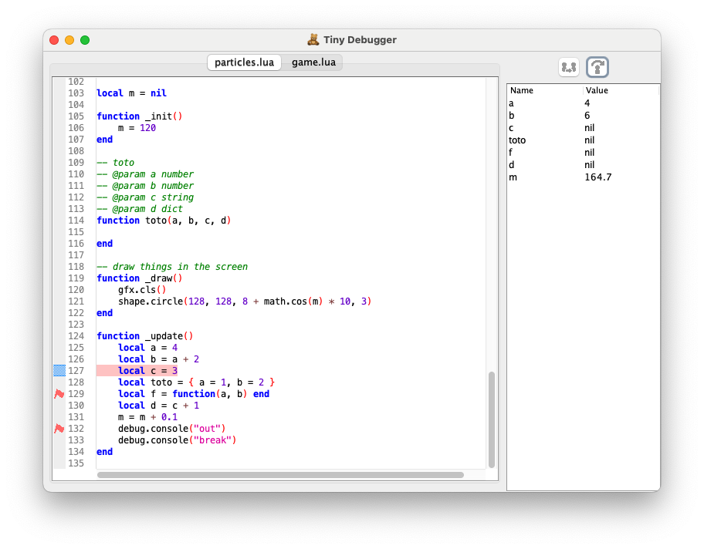This screenshot has width=704, height=549.
Task: Maximize the window with the green button
Action: (84, 40)
